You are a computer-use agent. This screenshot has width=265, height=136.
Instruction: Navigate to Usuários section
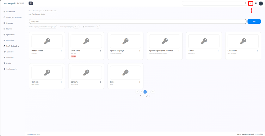point(10,52)
